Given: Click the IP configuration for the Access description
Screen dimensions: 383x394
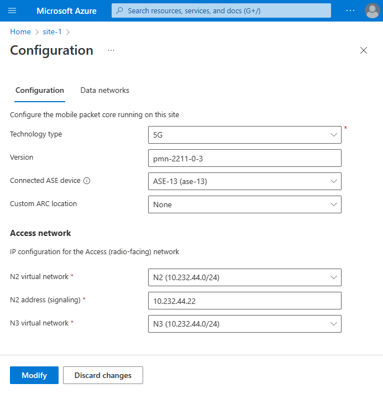Looking at the screenshot, I should 95,252.
